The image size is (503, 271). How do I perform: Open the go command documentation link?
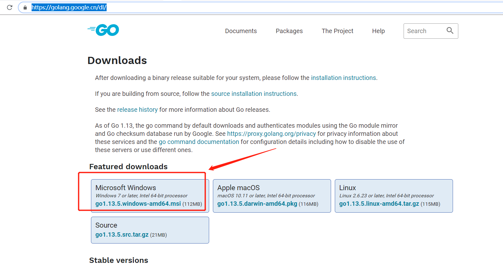199,142
